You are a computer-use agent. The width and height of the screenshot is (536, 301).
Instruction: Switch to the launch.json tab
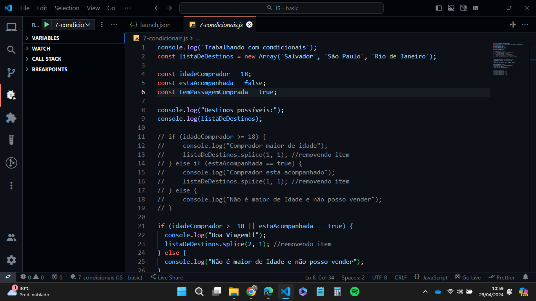(x=155, y=25)
